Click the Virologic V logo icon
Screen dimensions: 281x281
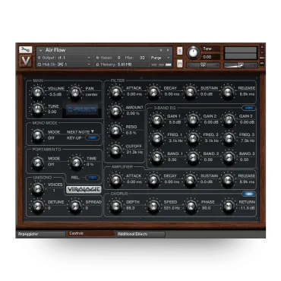pyautogui.click(x=26, y=61)
